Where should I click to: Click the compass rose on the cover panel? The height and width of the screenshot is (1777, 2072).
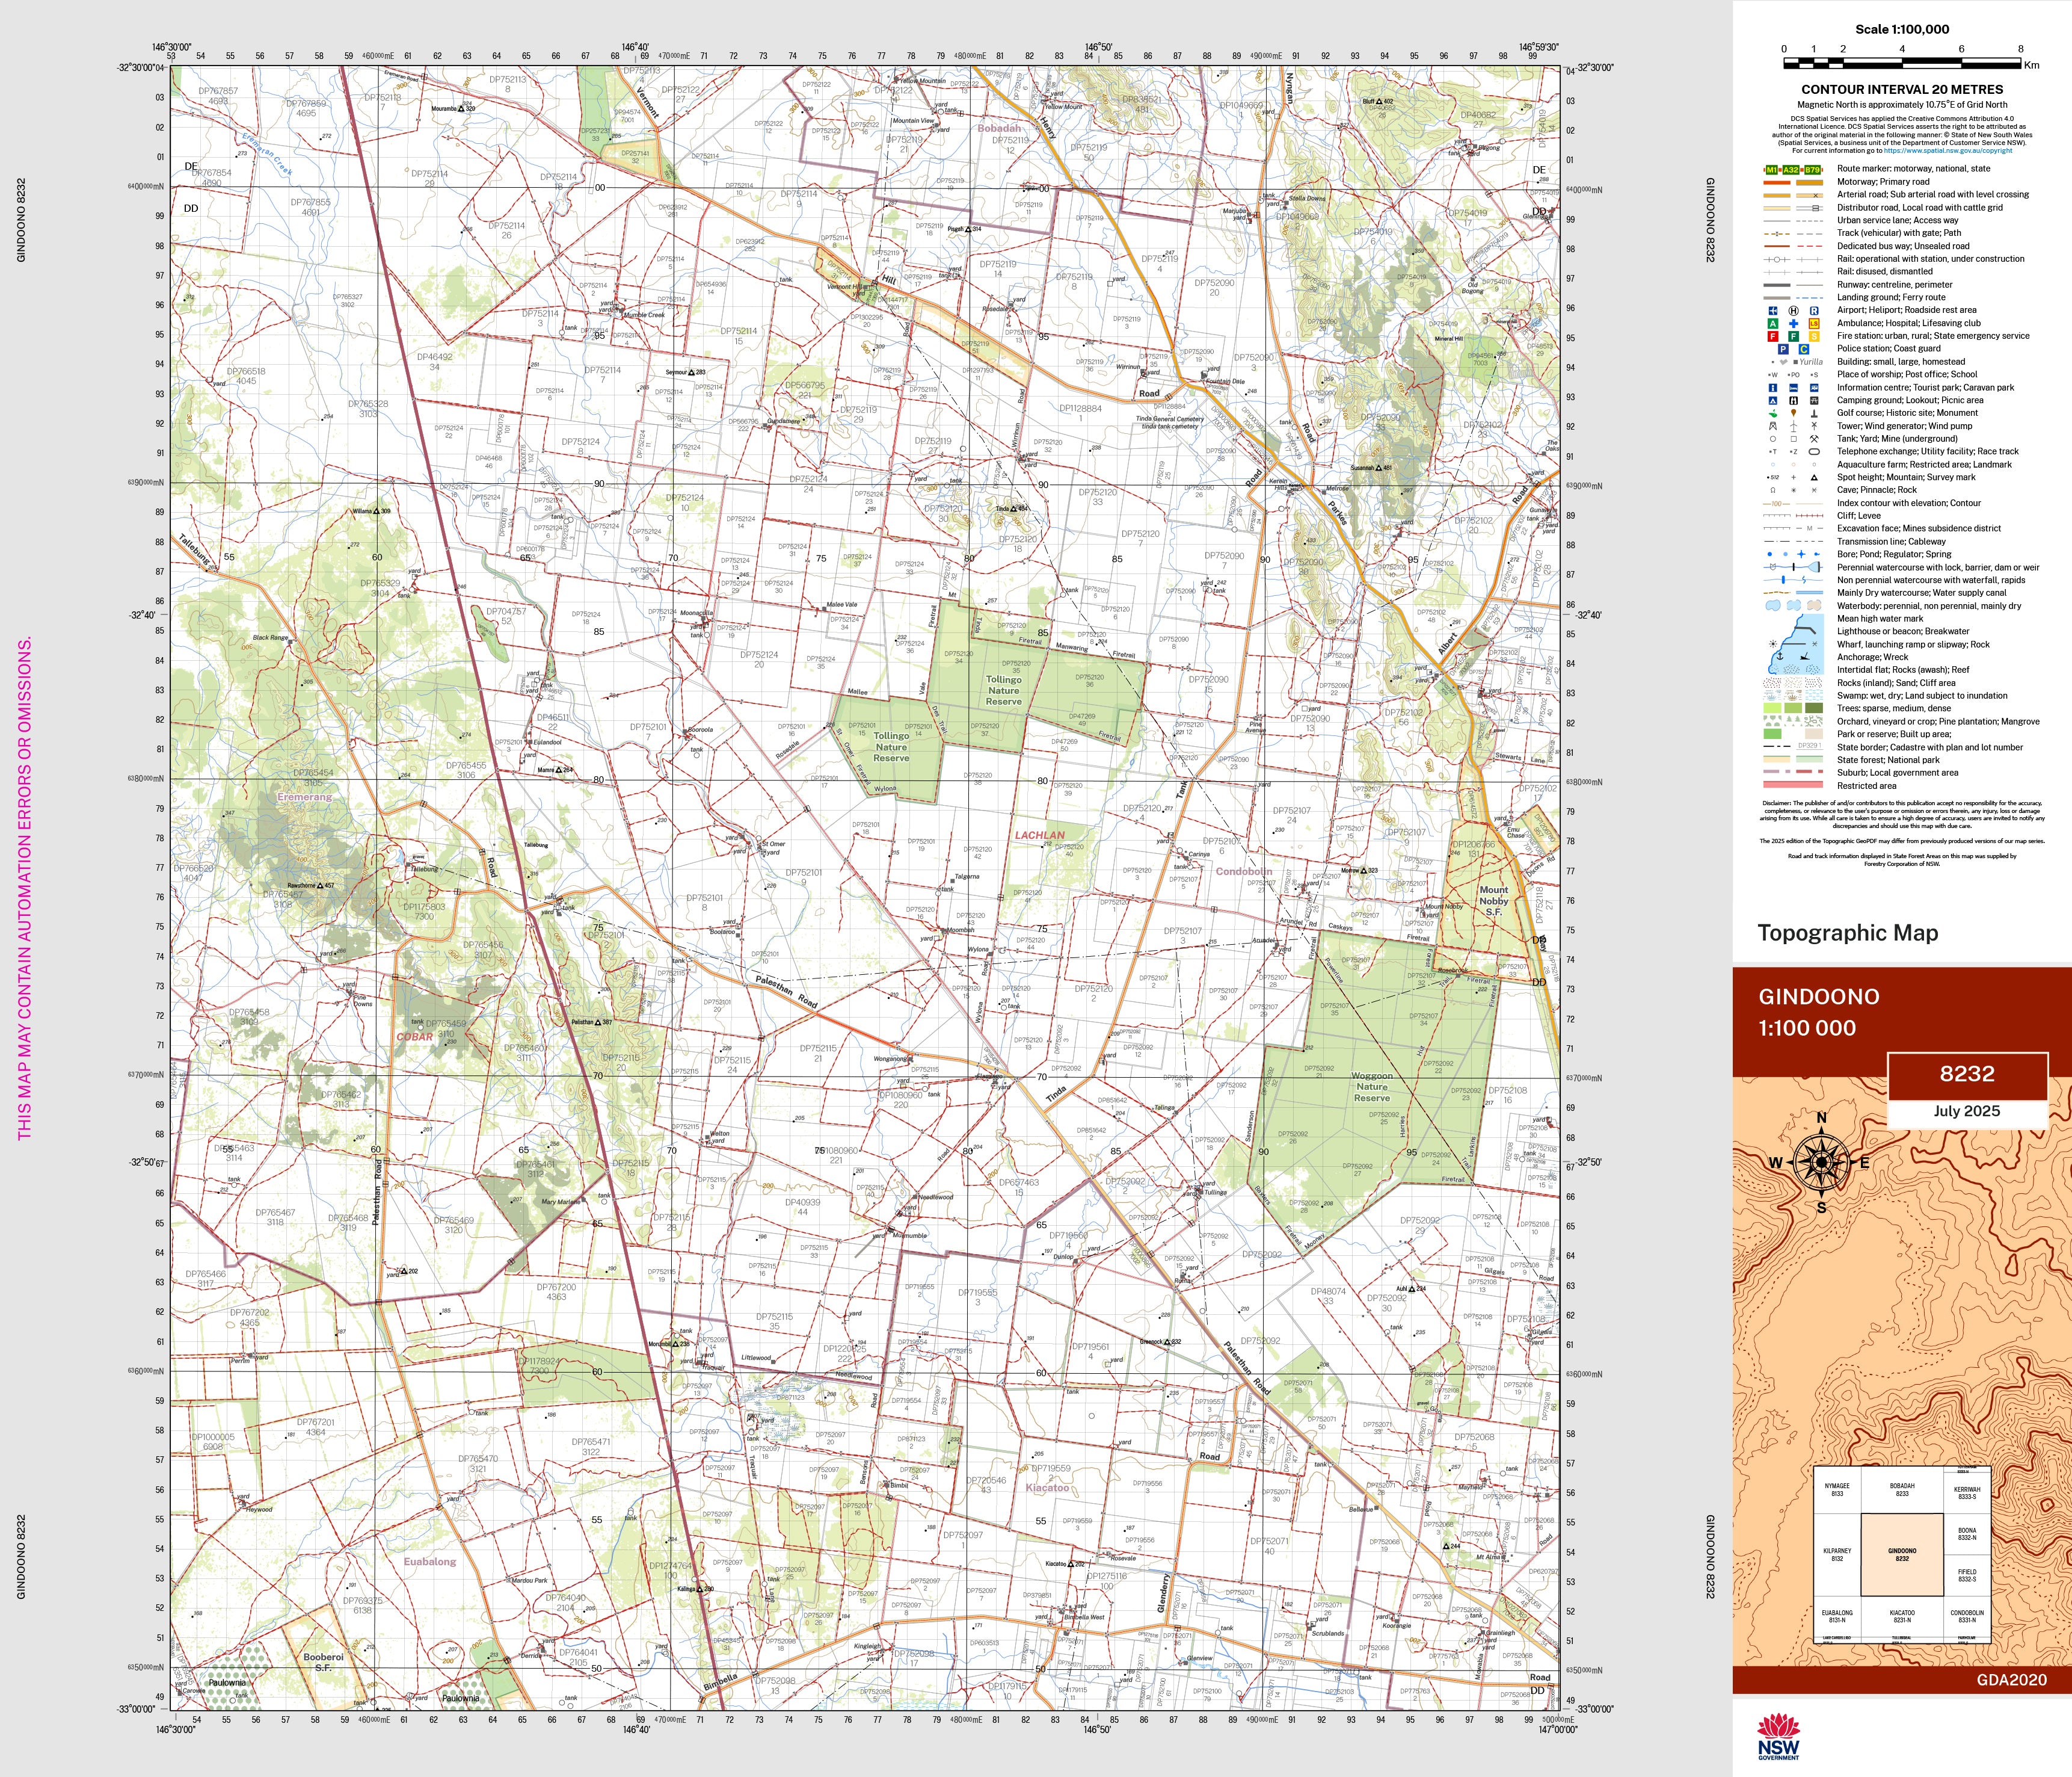(x=1821, y=1161)
